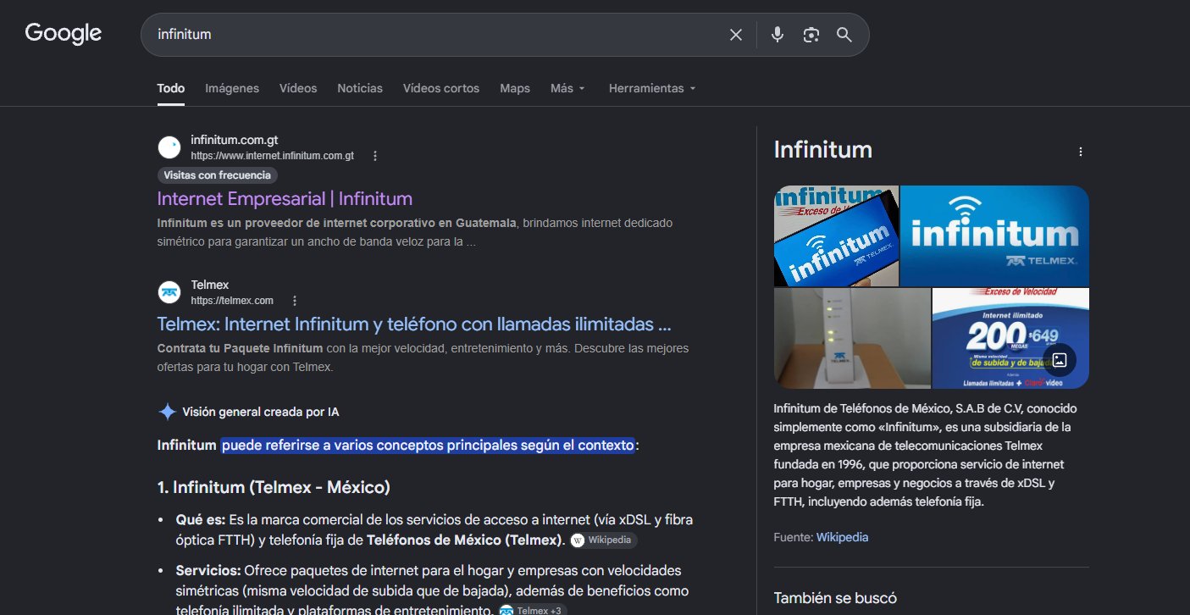This screenshot has height=615, width=1190.
Task: Click the Wikipedia source chip
Action: (x=603, y=540)
